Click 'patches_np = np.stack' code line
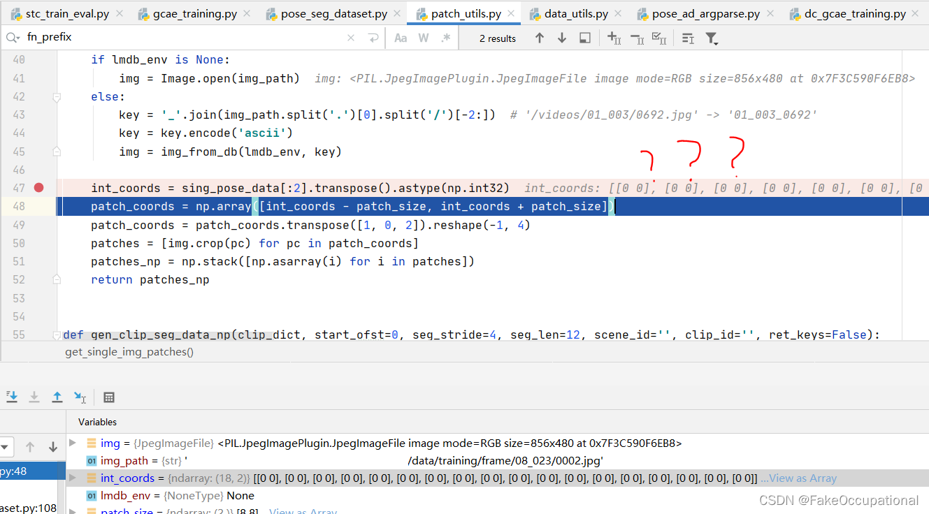The image size is (929, 514). [282, 261]
